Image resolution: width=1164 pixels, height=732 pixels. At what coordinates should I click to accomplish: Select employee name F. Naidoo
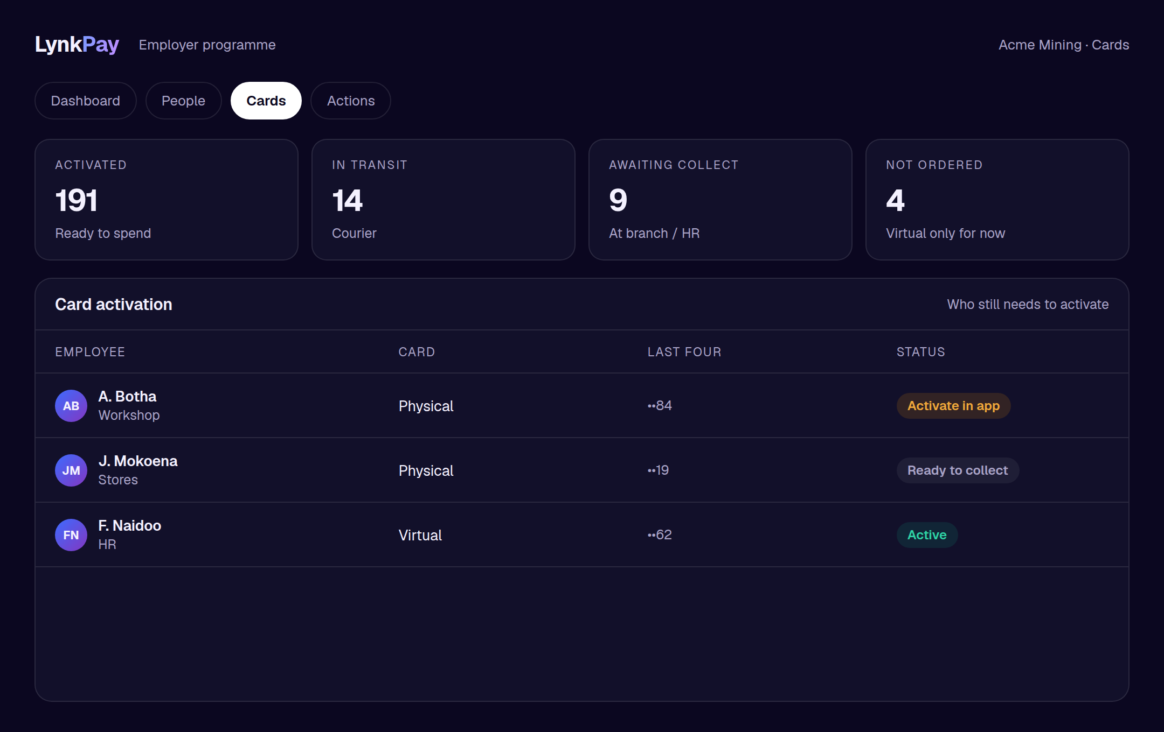click(130, 526)
